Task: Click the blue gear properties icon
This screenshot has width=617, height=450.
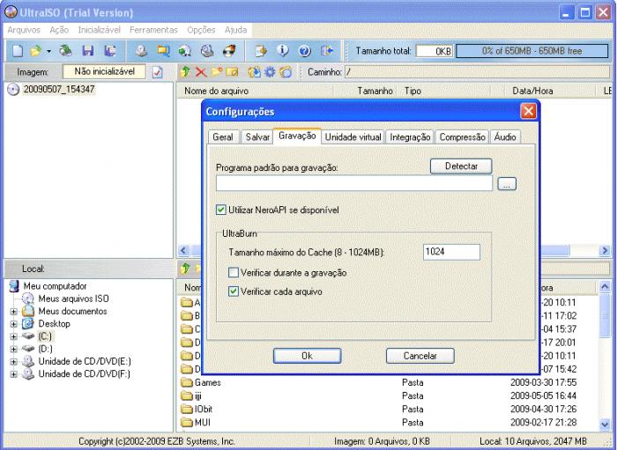Action: [x=270, y=72]
